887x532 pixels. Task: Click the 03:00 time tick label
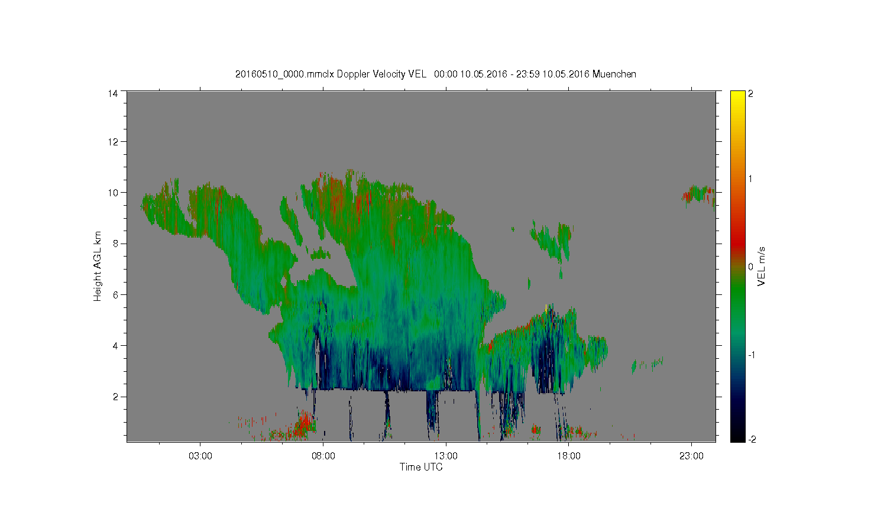click(200, 456)
